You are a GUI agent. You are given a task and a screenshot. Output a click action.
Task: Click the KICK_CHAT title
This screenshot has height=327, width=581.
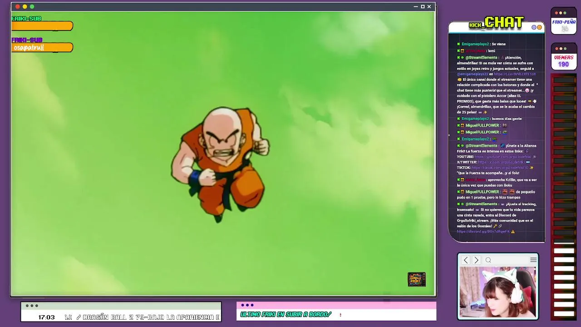[497, 23]
